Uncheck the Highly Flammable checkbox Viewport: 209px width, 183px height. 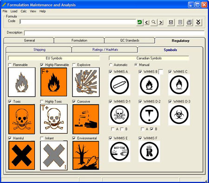pos(42,65)
